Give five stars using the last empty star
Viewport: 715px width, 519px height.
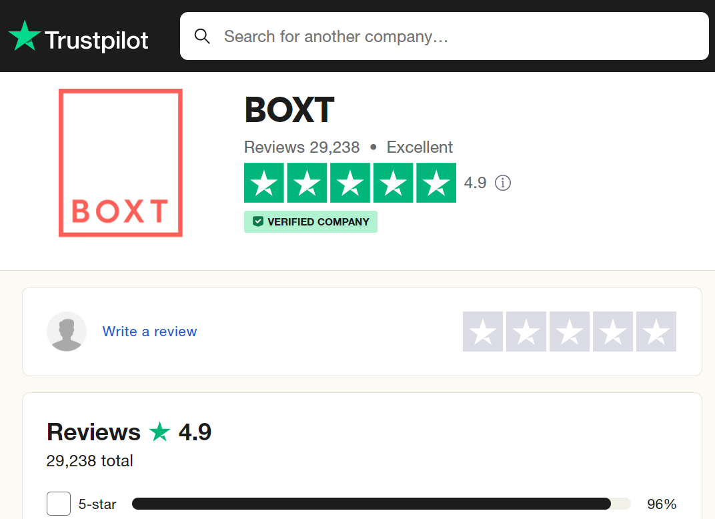[656, 332]
